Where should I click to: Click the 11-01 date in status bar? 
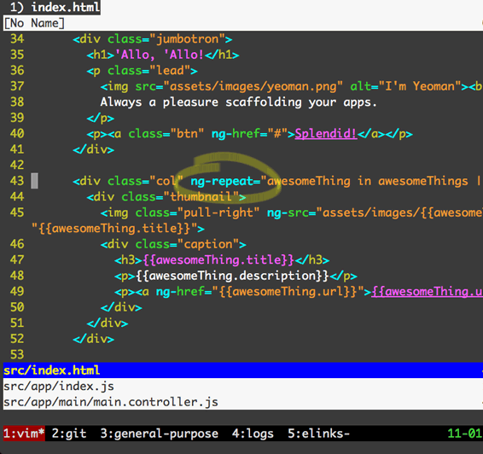464,434
